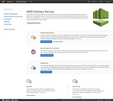Click the Amazon Cloud Directory cloud icon

pos(33,37)
